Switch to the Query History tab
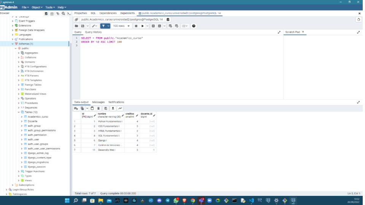365x205 pixels. [x=94, y=32]
